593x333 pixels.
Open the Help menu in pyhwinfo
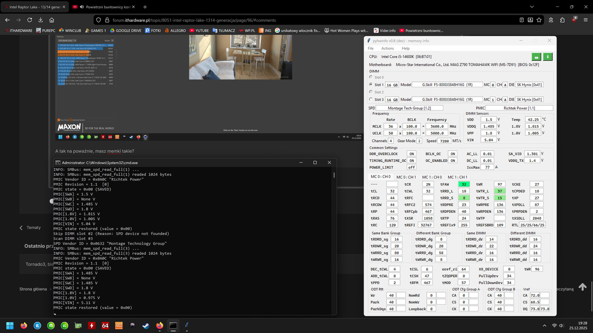405,48
